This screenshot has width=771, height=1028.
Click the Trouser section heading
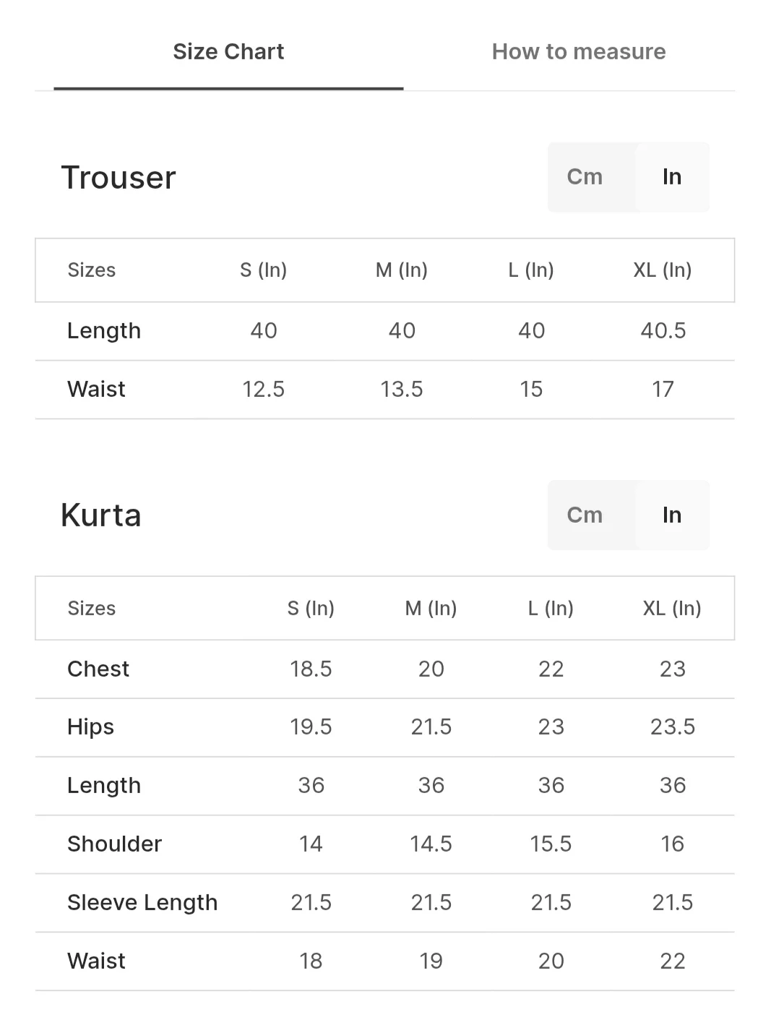[x=119, y=178]
